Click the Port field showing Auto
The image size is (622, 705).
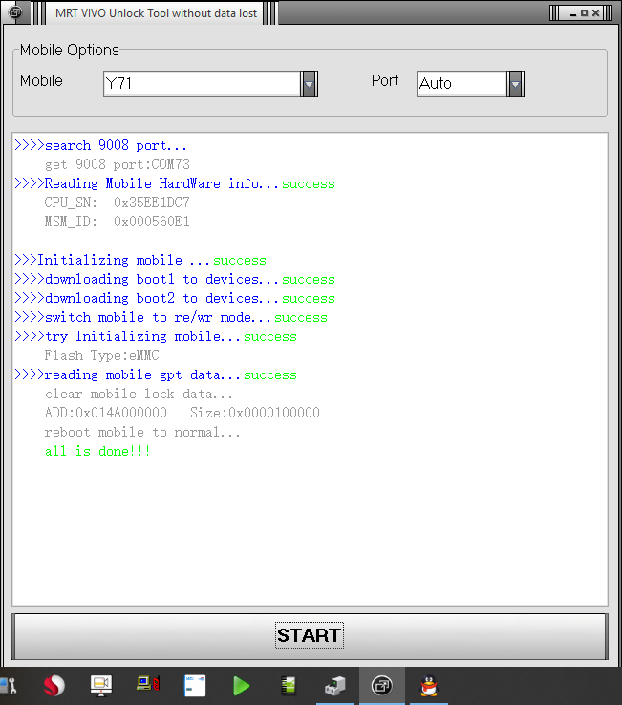pyautogui.click(x=461, y=84)
